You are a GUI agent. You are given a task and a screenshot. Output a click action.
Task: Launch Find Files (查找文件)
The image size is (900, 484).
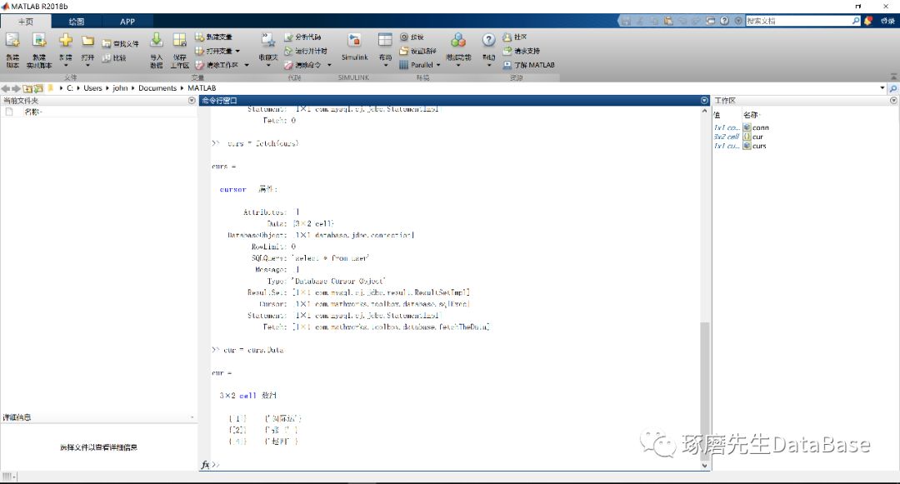coord(121,43)
